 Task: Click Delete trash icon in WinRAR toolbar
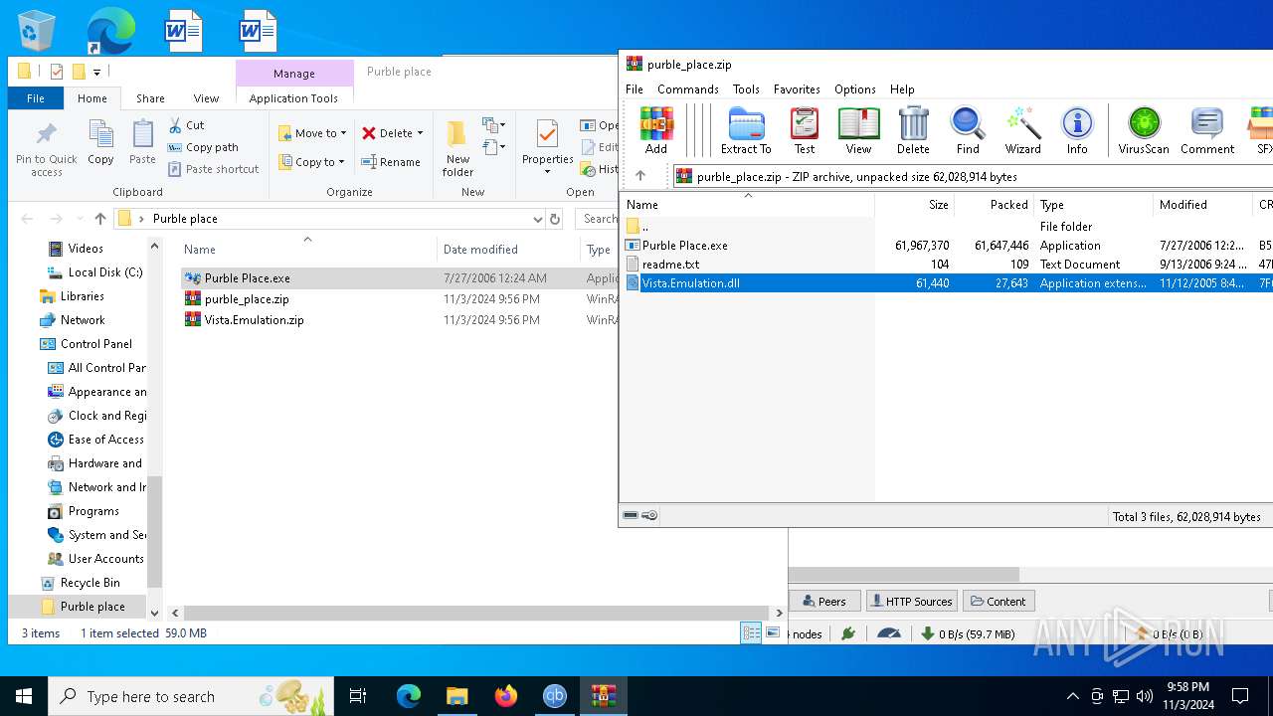tap(913, 131)
